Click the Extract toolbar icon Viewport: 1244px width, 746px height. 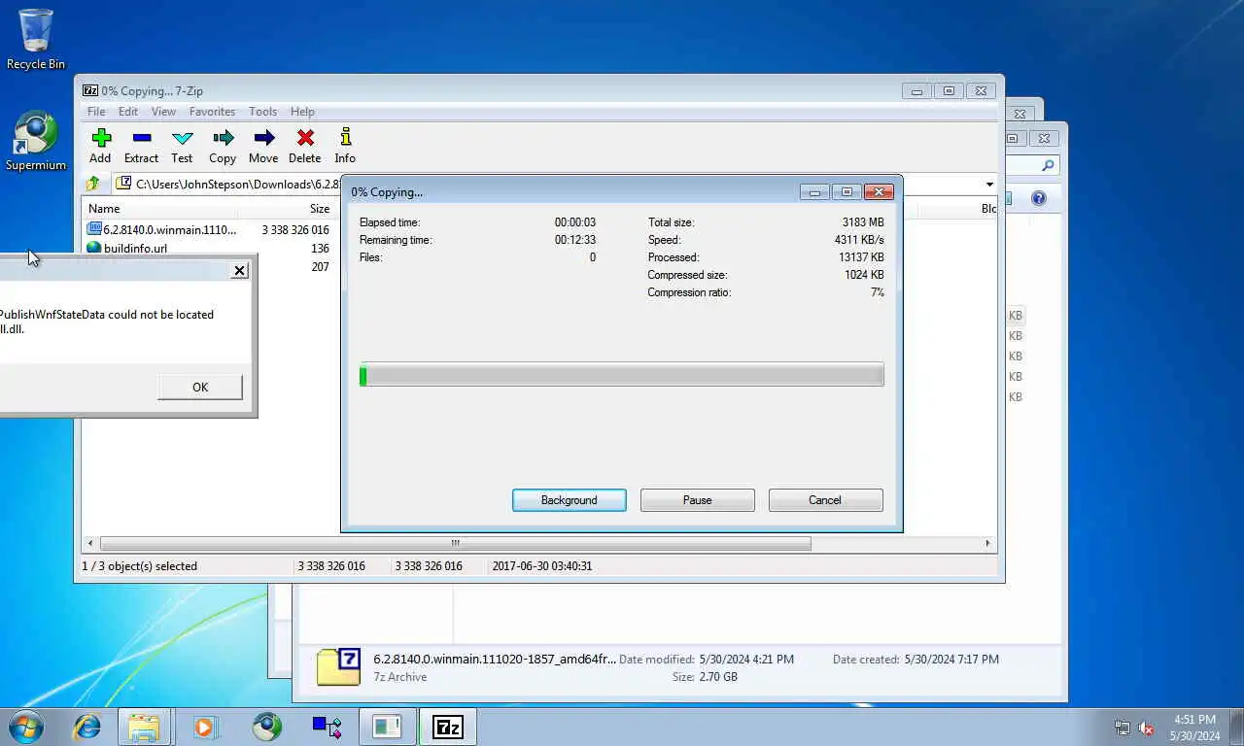tap(141, 146)
